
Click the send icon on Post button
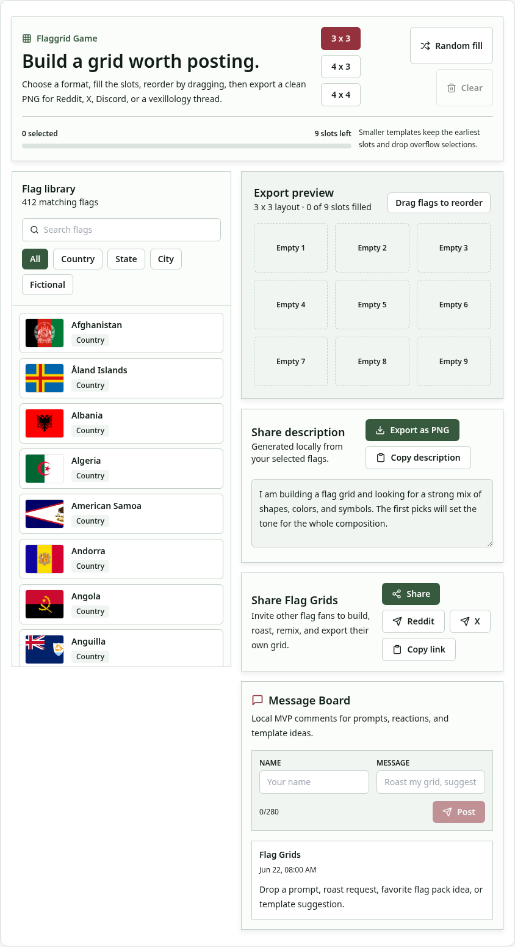[447, 812]
